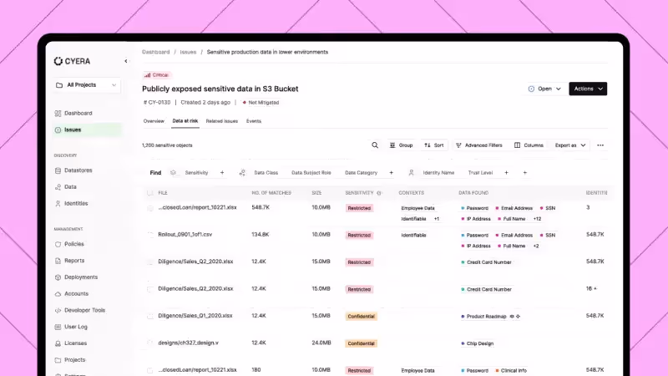Click the Datastores icon in the sidebar
This screenshot has height=376, width=668.
[x=58, y=170]
